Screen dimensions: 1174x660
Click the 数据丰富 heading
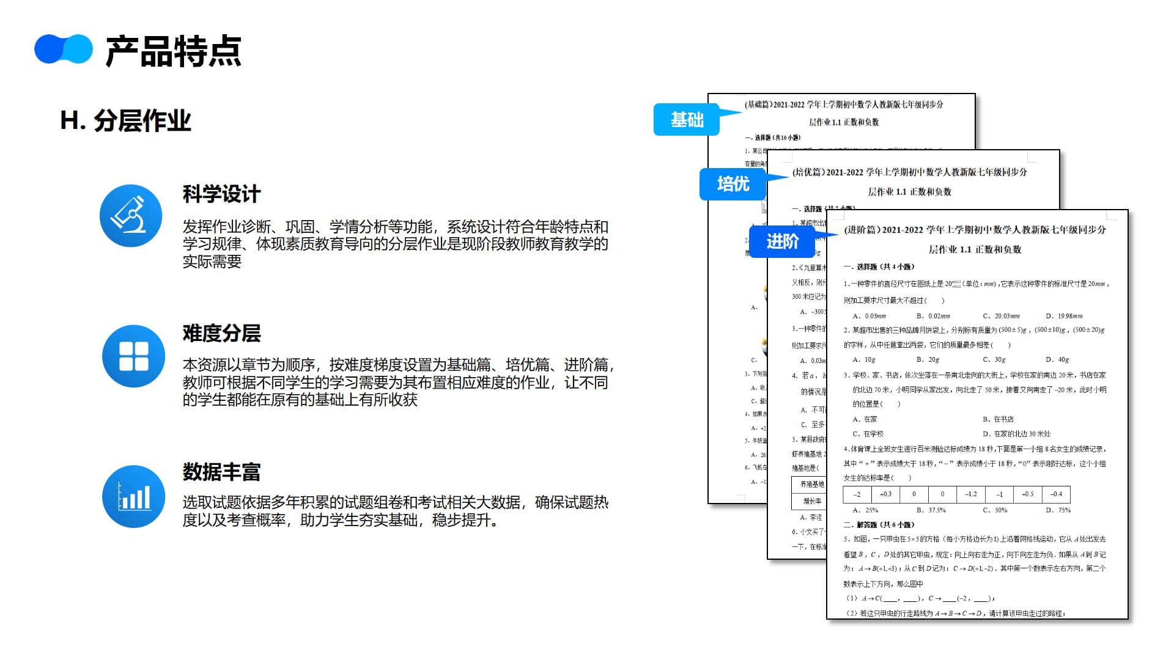(221, 472)
